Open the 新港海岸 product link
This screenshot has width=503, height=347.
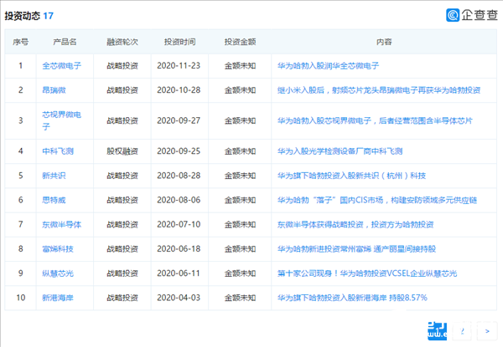(x=58, y=298)
